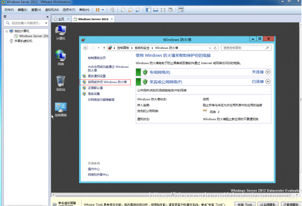Click the revert to snapshot icon

click(130, 10)
